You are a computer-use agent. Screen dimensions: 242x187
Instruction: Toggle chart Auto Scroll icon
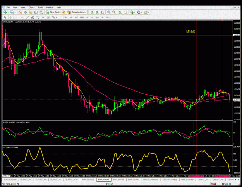coord(120,12)
